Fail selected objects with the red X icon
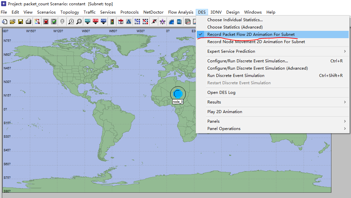 (x=45, y=21)
